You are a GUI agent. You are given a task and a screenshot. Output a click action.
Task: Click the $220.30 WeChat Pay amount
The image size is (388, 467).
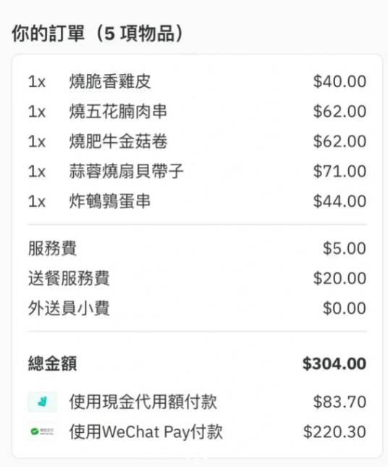tap(334, 431)
